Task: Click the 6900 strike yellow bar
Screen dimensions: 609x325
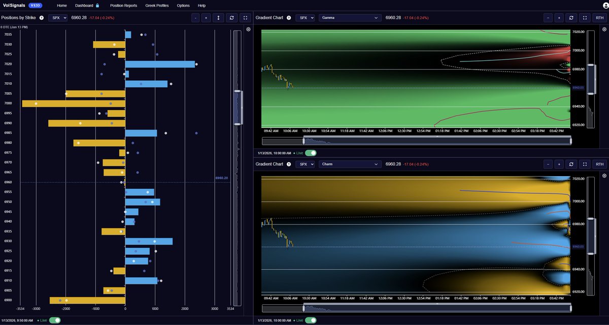Action: (87, 301)
